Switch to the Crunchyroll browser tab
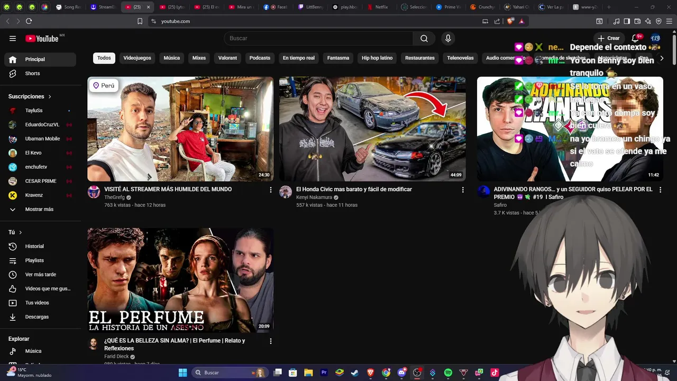Viewport: 677px width, 381px height. [x=483, y=7]
